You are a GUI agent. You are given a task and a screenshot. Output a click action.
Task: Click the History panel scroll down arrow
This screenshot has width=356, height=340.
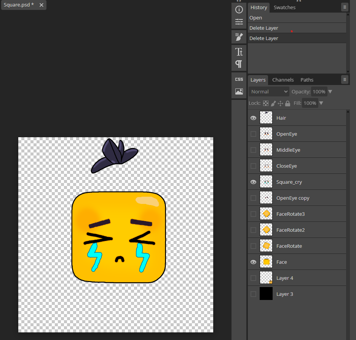348,72
